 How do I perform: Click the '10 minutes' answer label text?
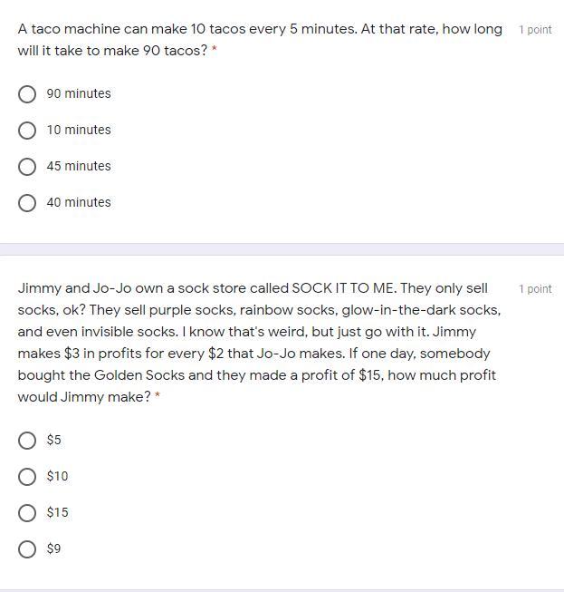(79, 131)
